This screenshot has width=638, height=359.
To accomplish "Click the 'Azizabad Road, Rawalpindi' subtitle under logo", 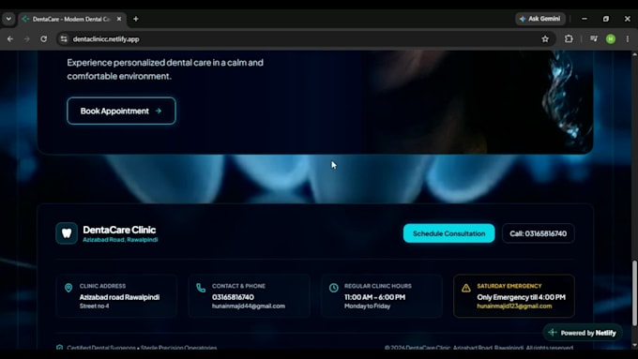I will pyautogui.click(x=120, y=239).
